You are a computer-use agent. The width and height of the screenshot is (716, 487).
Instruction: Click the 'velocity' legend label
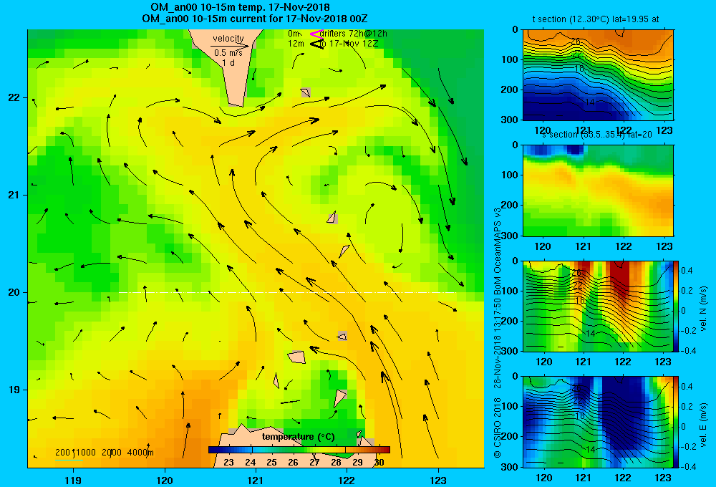tap(228, 39)
